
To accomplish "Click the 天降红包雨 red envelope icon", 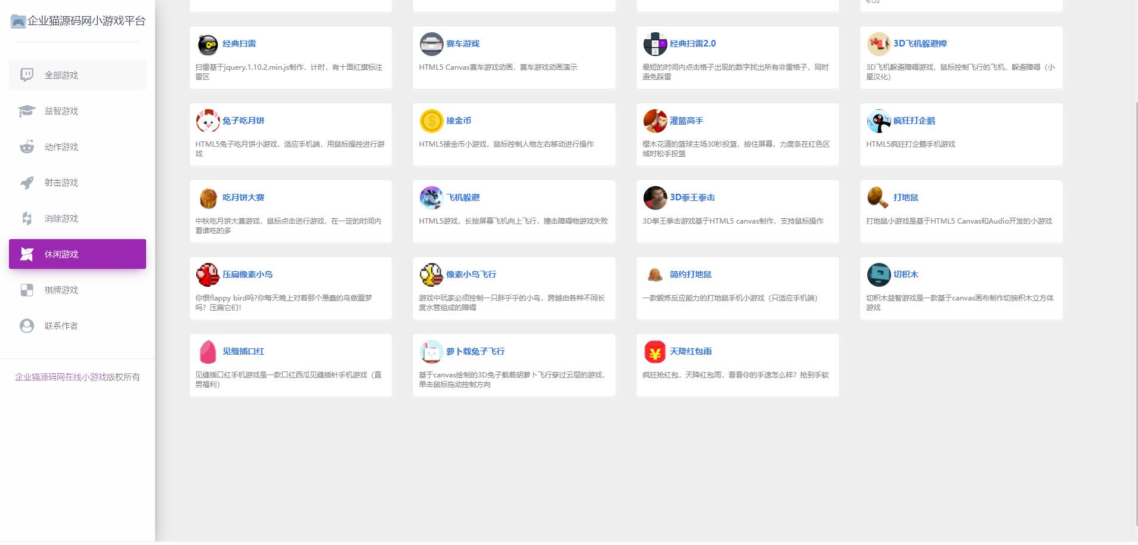I will tap(655, 352).
